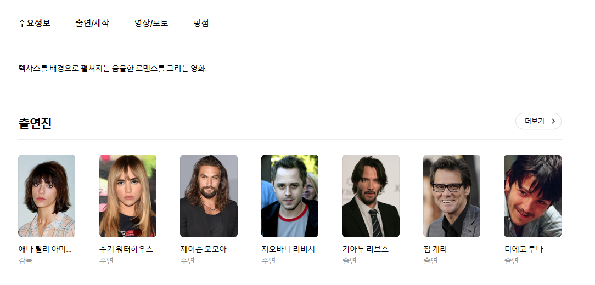Switch to the 주요정보 tab

(x=34, y=24)
